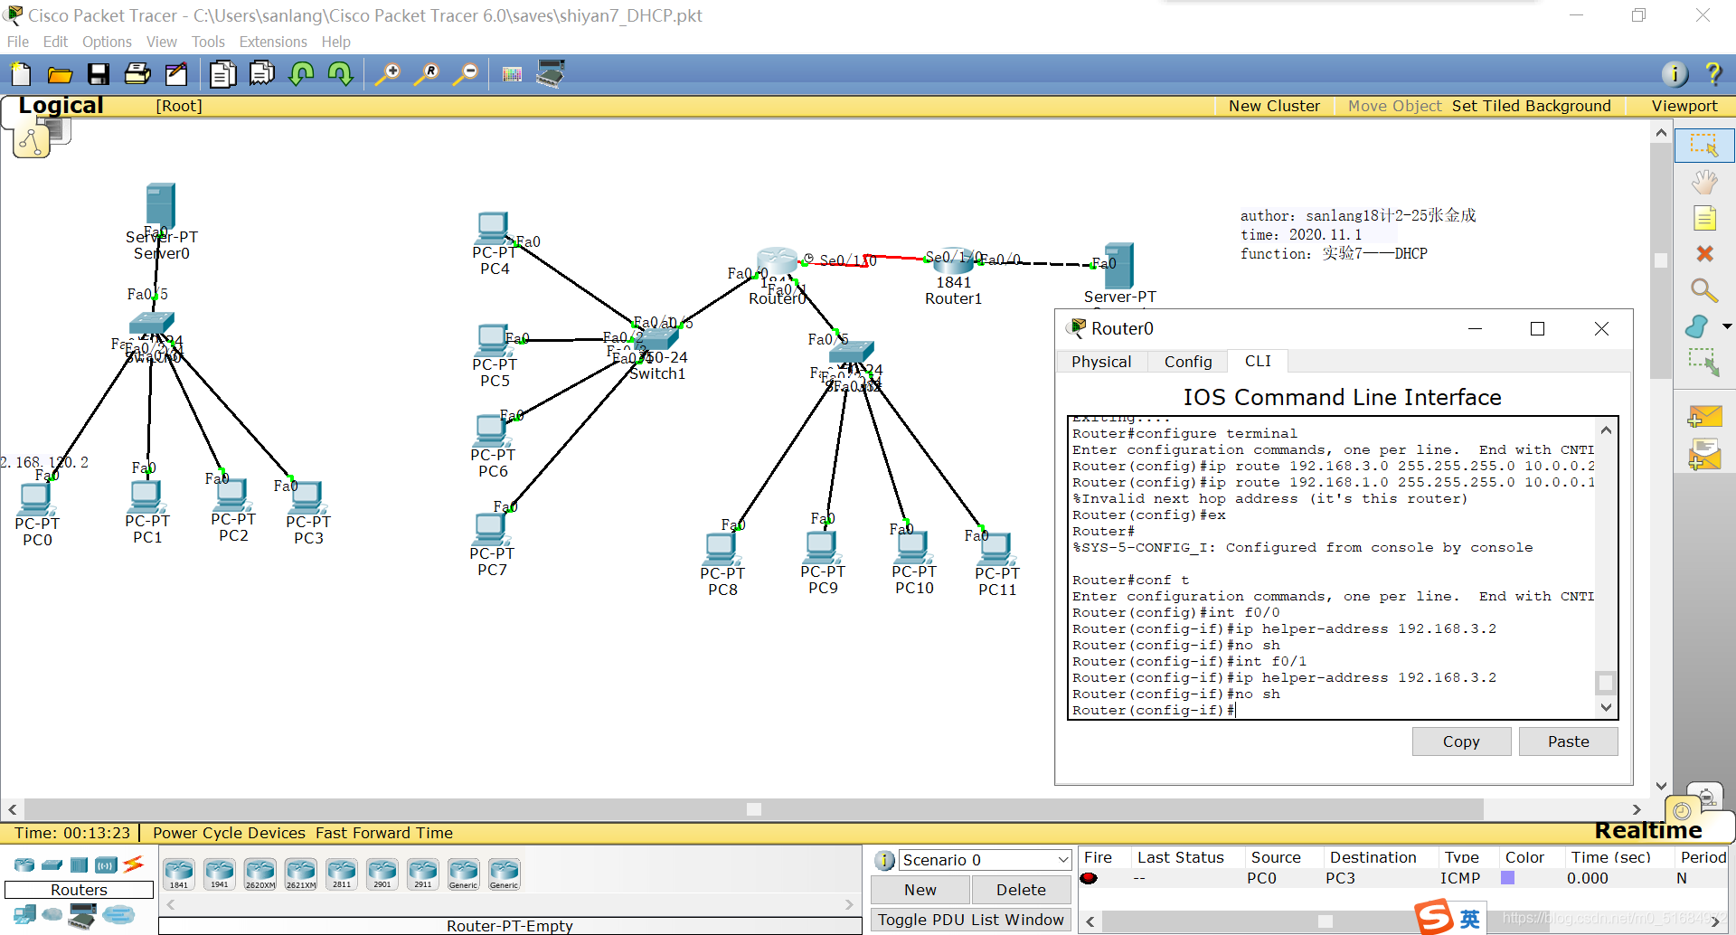Print the topology
Viewport: 1736px width, 935px height.
click(x=137, y=74)
